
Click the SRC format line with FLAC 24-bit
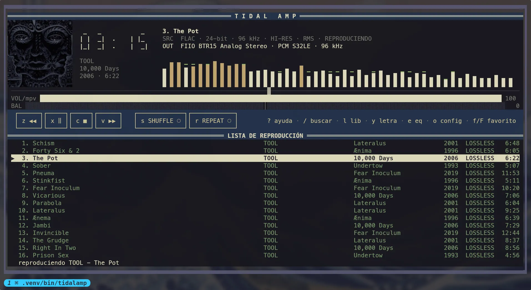click(267, 38)
